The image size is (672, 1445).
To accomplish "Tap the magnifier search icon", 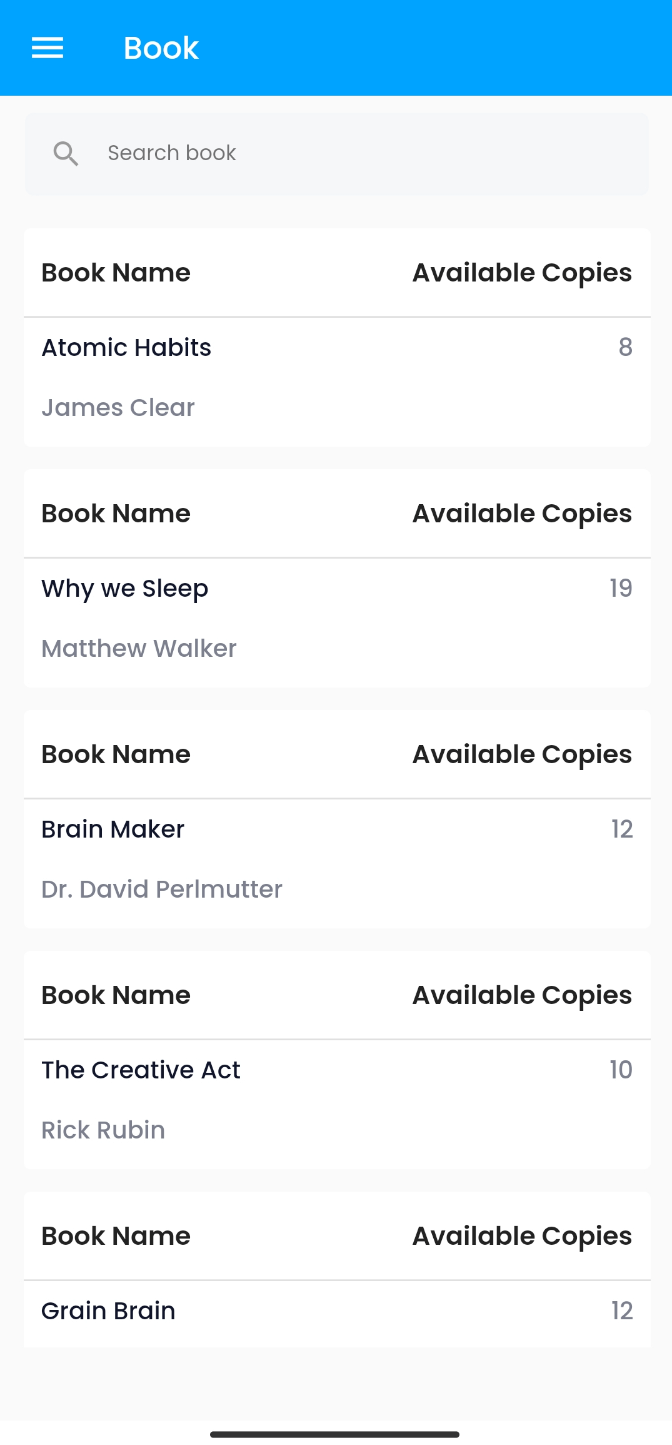I will pos(66,153).
